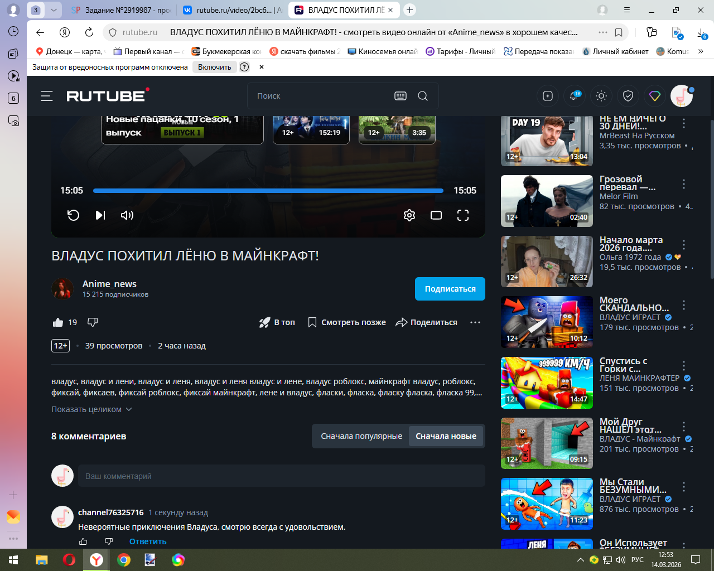714x571 pixels.
Task: Open video player settings gear
Action: pos(409,215)
